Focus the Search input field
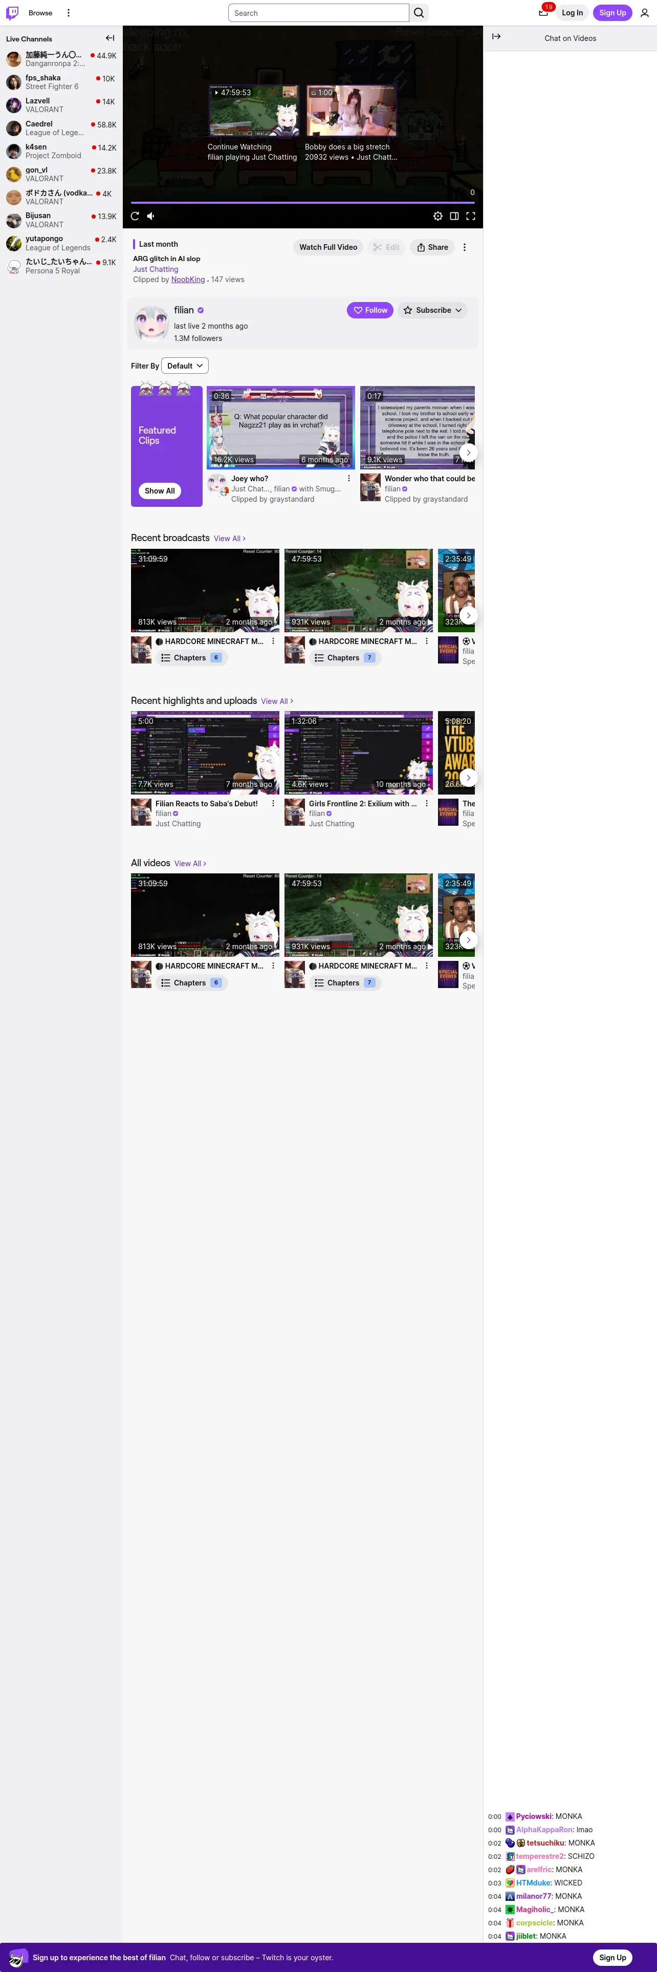The image size is (657, 1972). click(x=318, y=13)
